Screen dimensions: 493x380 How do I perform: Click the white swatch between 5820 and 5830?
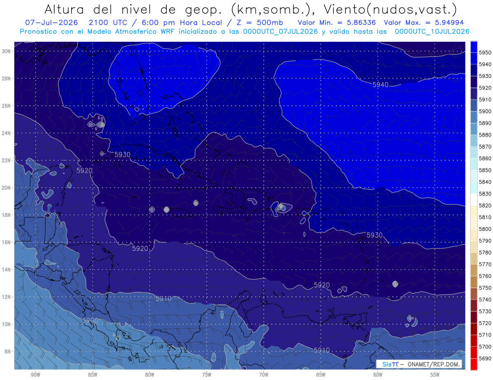(x=473, y=199)
